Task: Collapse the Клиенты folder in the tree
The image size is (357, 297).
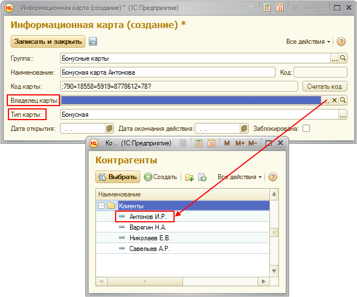Action: coord(102,206)
